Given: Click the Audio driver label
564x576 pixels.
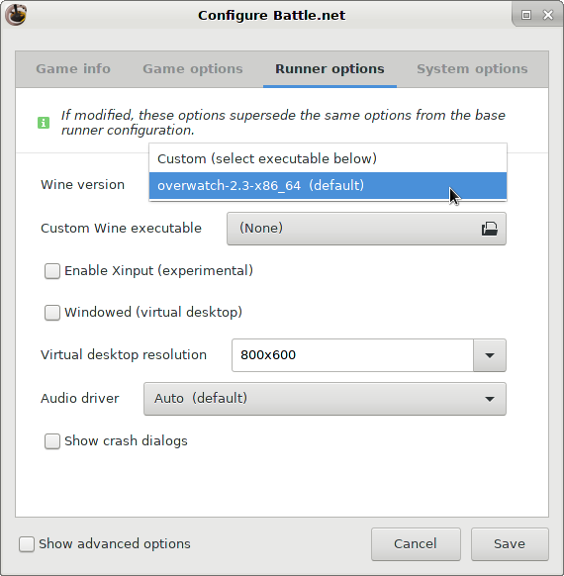Looking at the screenshot, I should pyautogui.click(x=80, y=399).
